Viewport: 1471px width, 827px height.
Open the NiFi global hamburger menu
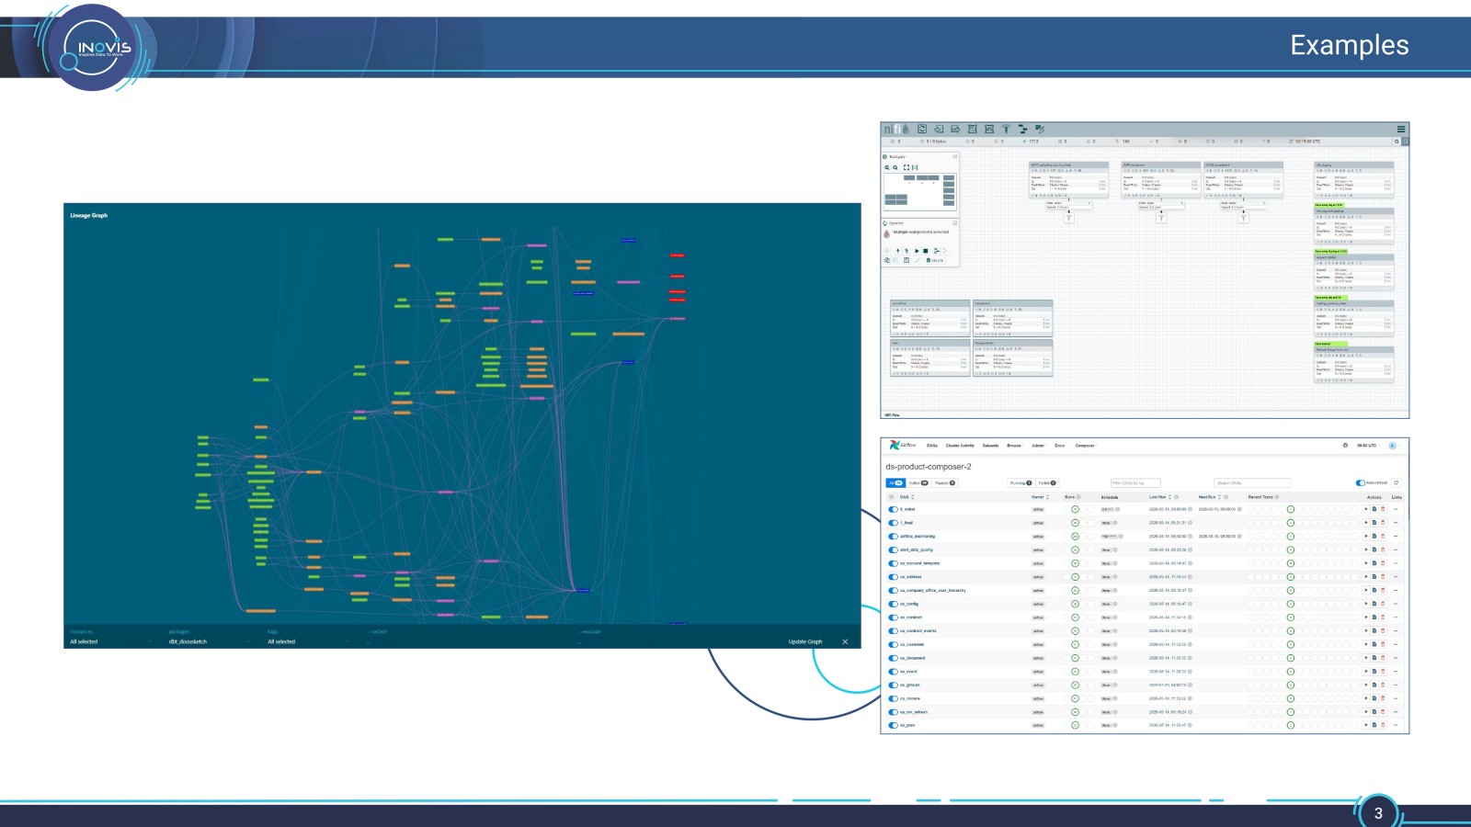pyautogui.click(x=1401, y=129)
